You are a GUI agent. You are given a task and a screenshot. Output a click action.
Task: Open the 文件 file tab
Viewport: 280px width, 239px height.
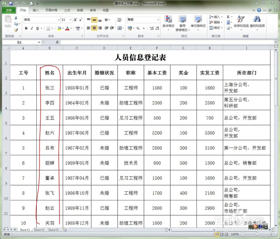click(9, 10)
